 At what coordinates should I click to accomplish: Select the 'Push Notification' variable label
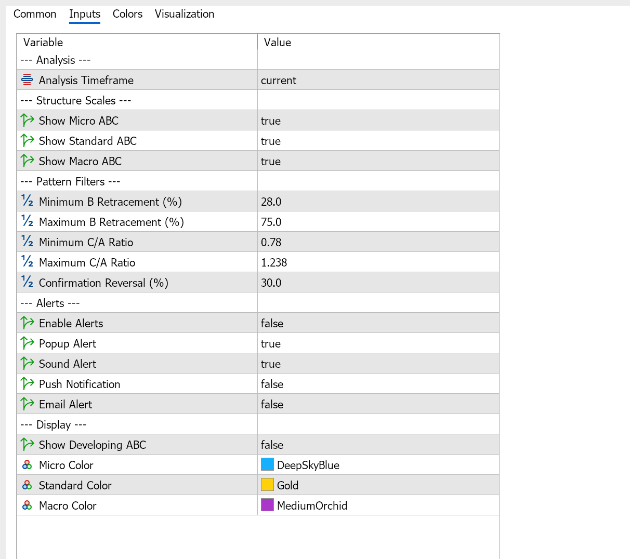click(x=80, y=384)
